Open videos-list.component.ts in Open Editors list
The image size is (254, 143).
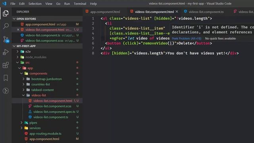(x=47, y=35)
